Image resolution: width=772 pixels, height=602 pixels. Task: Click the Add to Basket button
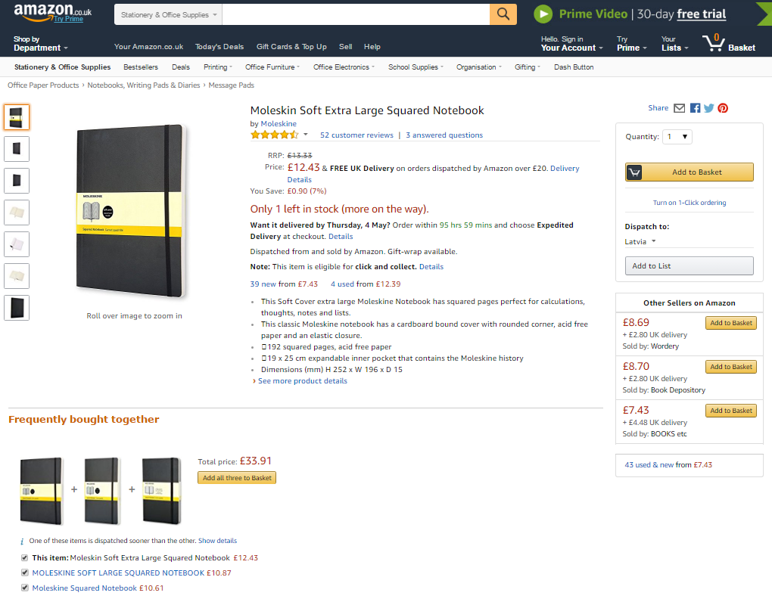[690, 172]
